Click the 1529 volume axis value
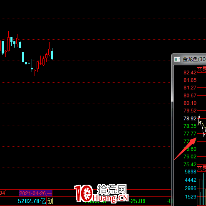206x206 pixels. 191,197
